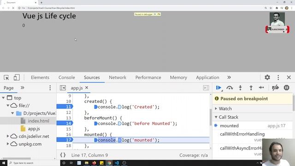This screenshot has height=166, width=295.
Task: Toggle breakpoint on line 17
Action: [x=65, y=140]
